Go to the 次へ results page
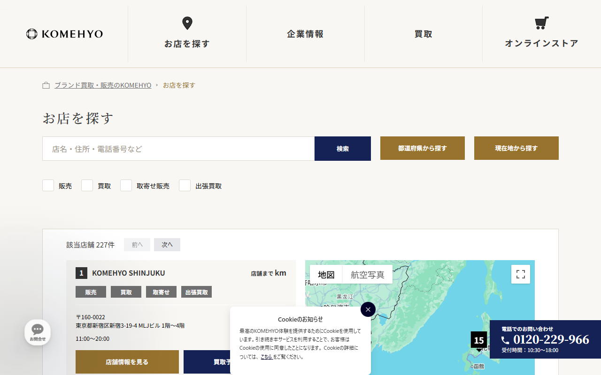The image size is (601, 375). pyautogui.click(x=167, y=245)
